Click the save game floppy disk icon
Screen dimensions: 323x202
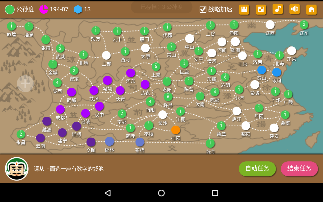(x=244, y=10)
